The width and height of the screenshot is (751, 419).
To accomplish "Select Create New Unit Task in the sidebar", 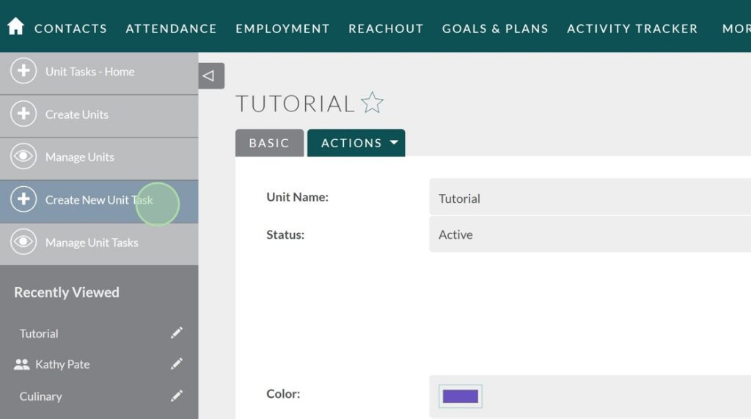I will (98, 200).
